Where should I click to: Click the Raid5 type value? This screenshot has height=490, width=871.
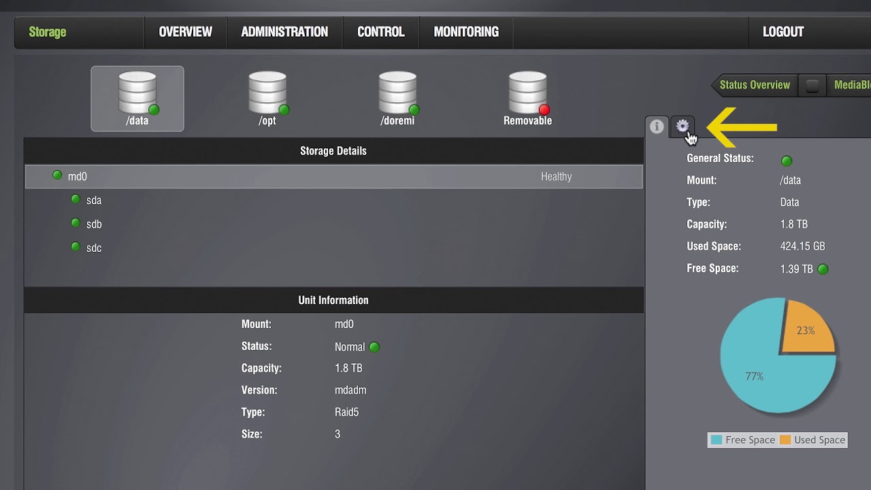346,412
